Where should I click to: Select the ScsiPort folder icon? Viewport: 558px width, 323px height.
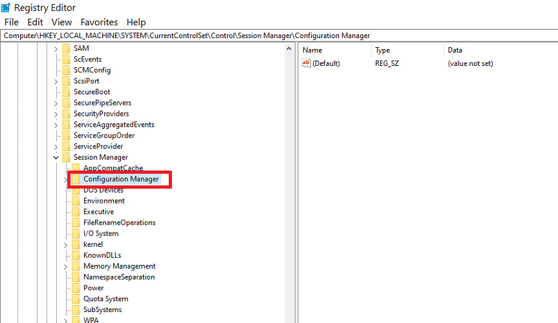[x=66, y=81]
